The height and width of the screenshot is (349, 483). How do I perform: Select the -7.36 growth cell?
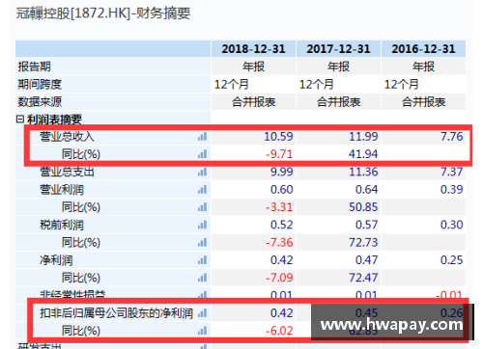click(279, 243)
